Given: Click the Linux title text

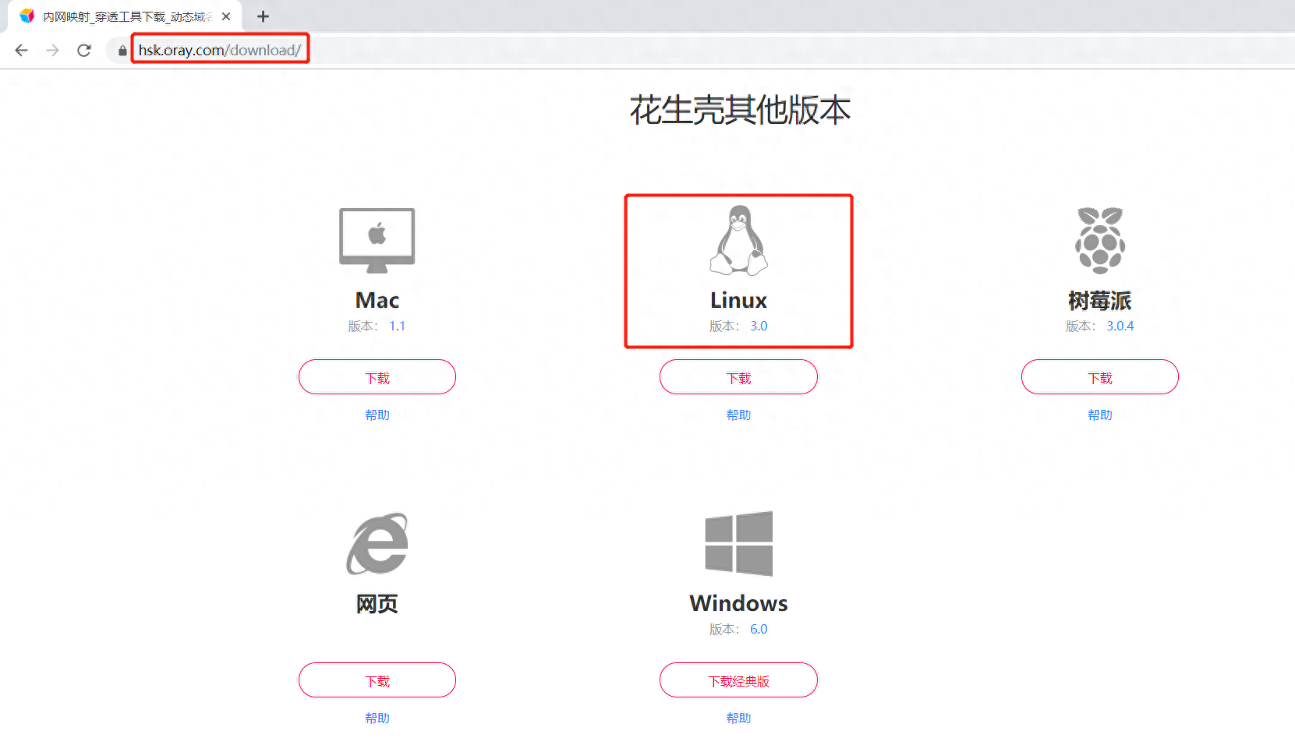Looking at the screenshot, I should pos(738,300).
